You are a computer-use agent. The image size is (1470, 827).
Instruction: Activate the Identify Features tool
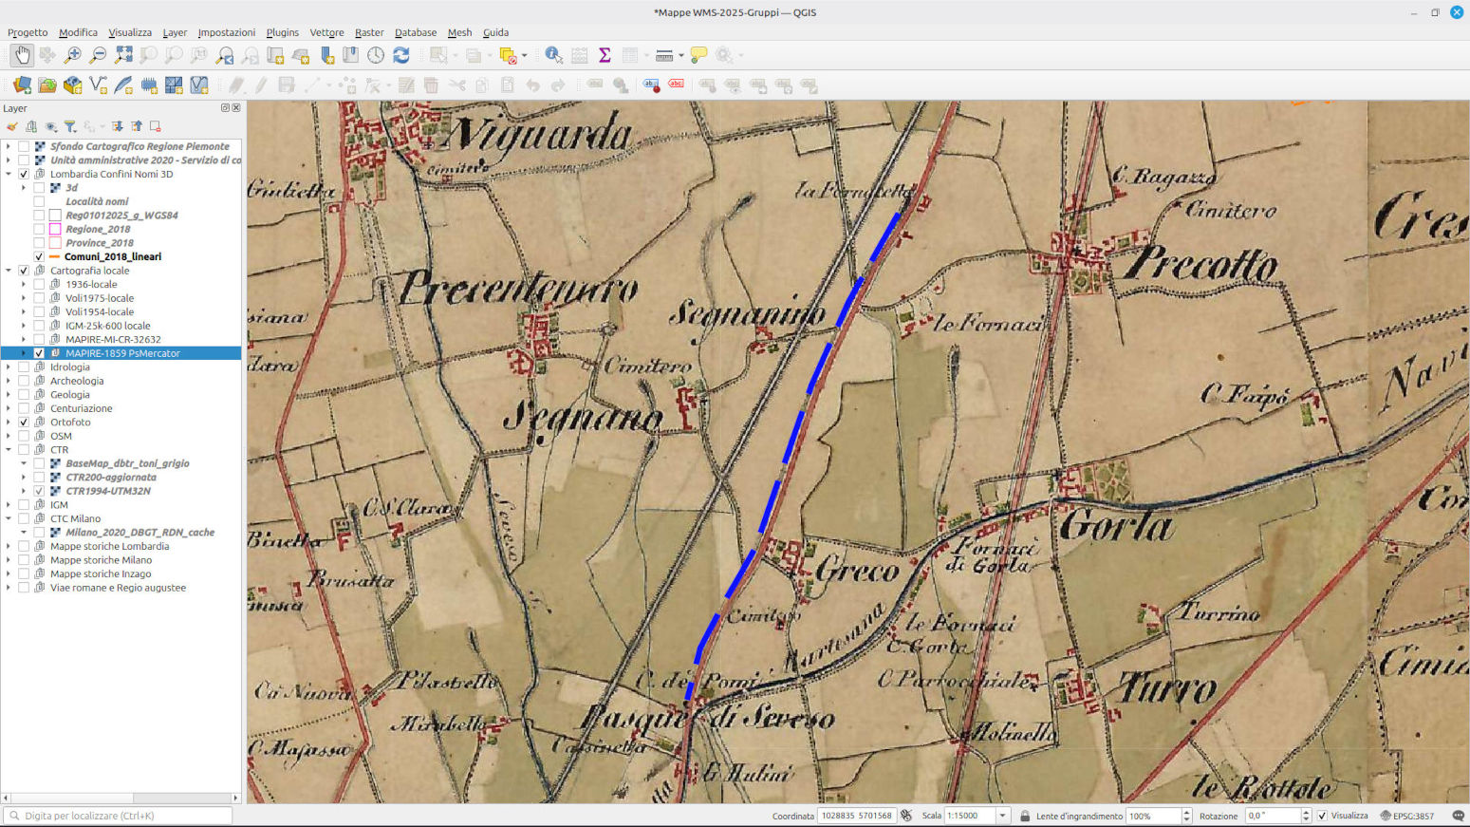(x=554, y=55)
